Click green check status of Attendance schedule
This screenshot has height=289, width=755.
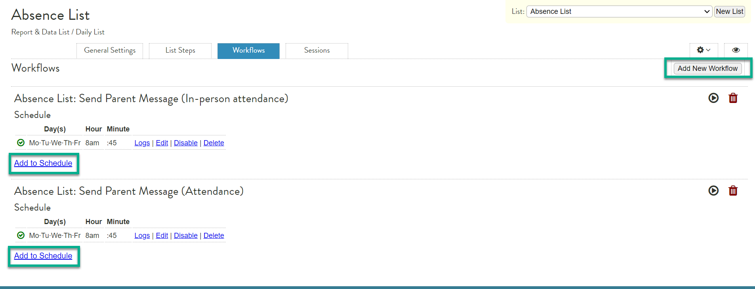(x=21, y=235)
